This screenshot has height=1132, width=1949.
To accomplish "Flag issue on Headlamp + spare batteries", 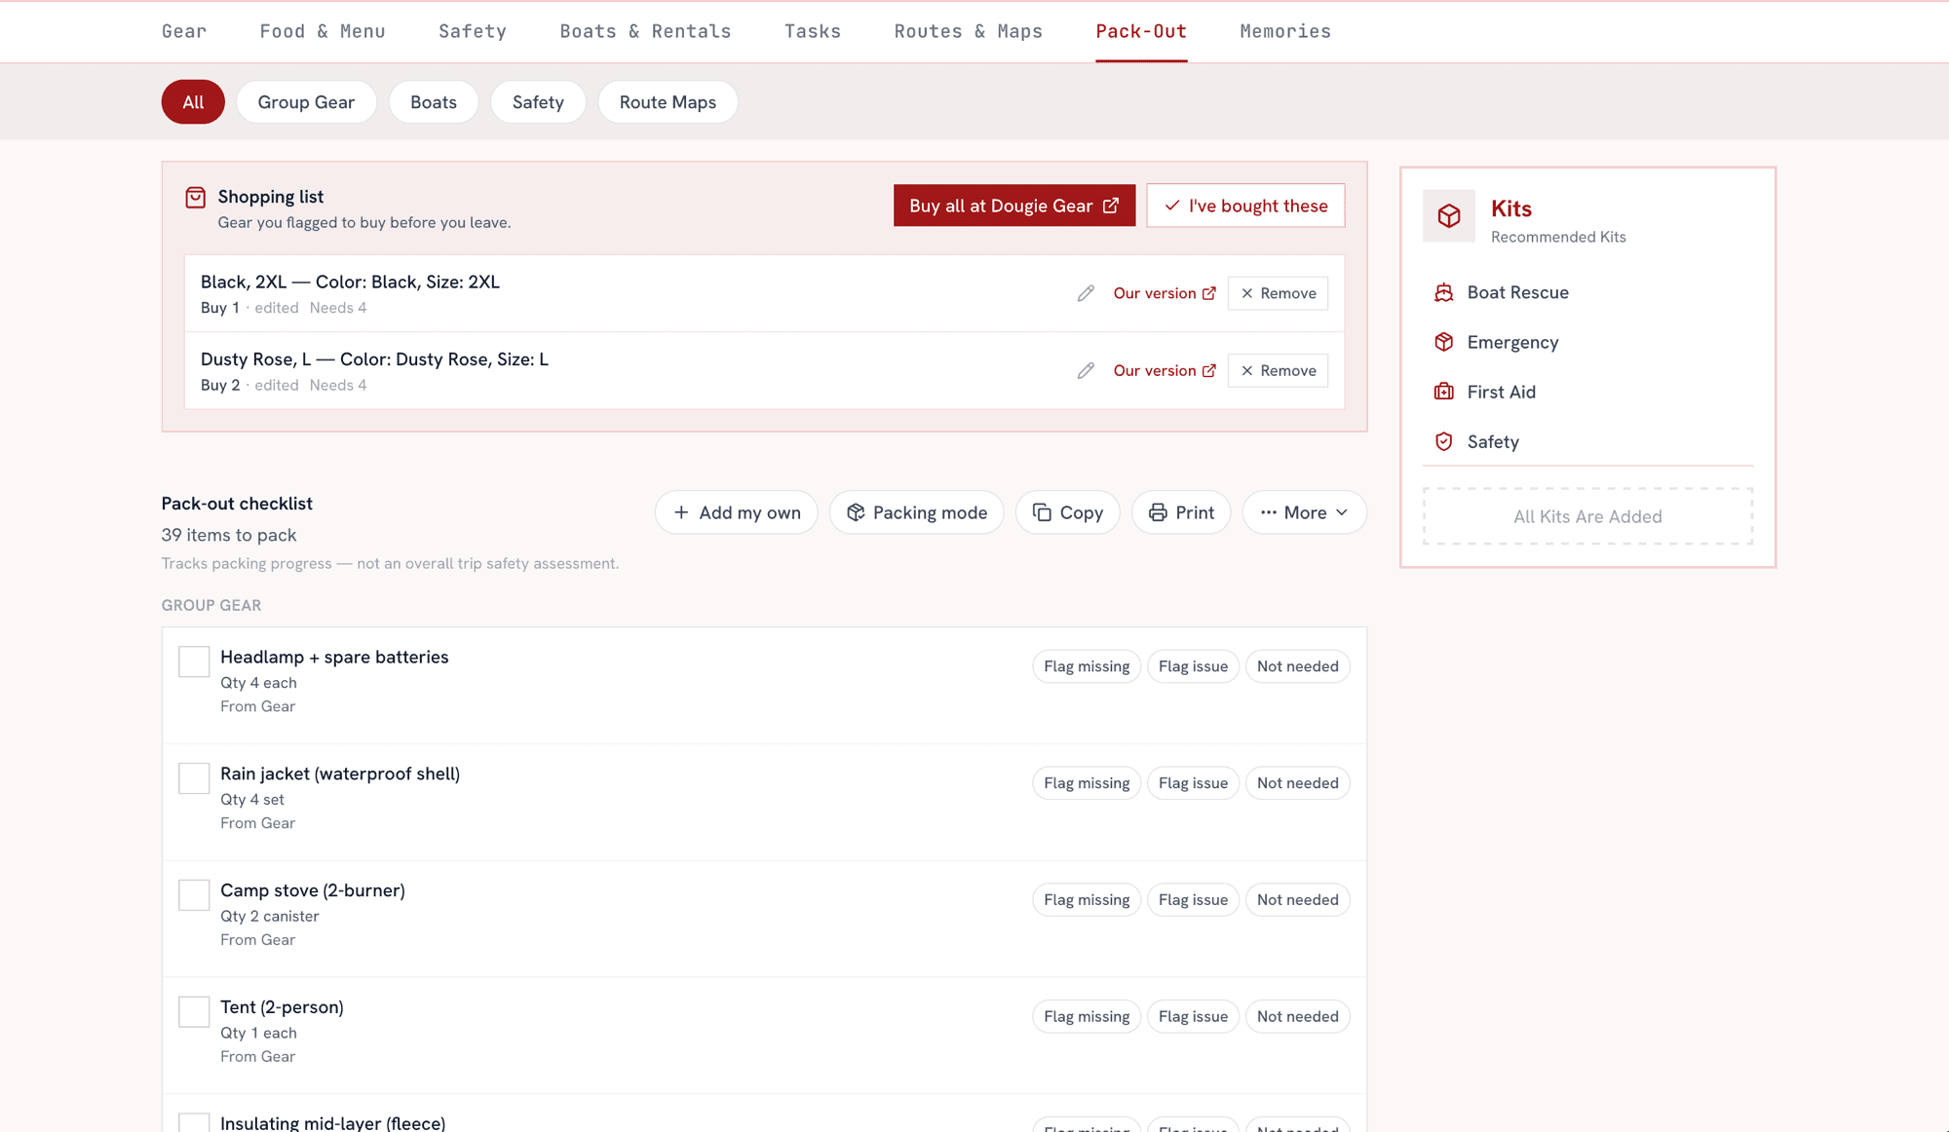I will point(1193,666).
